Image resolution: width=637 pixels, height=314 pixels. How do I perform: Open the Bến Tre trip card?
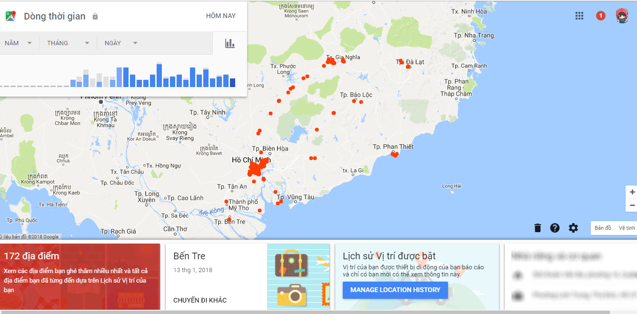tap(248, 276)
